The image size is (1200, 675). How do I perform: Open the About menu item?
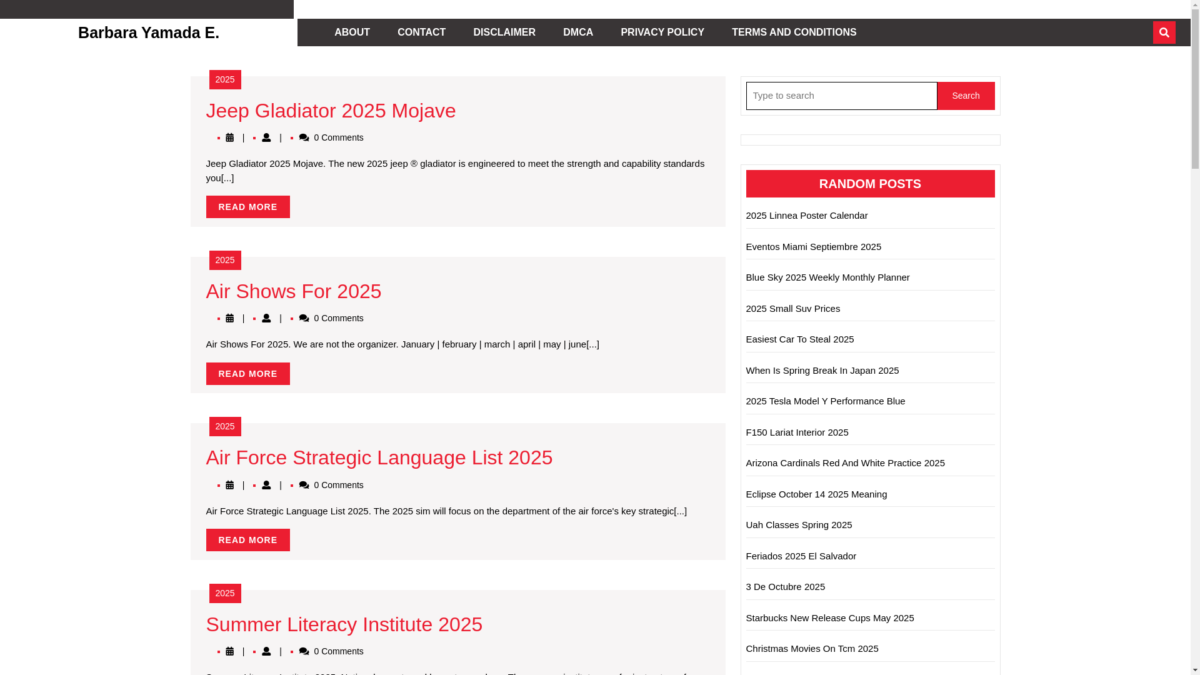(352, 32)
